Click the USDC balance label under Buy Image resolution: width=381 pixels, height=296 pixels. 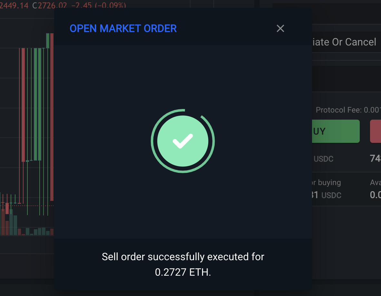tap(323, 159)
